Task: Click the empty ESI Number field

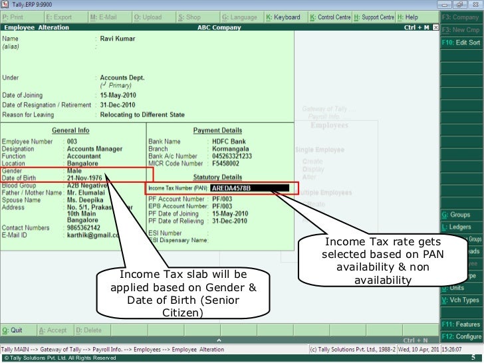Action: pyautogui.click(x=250, y=233)
